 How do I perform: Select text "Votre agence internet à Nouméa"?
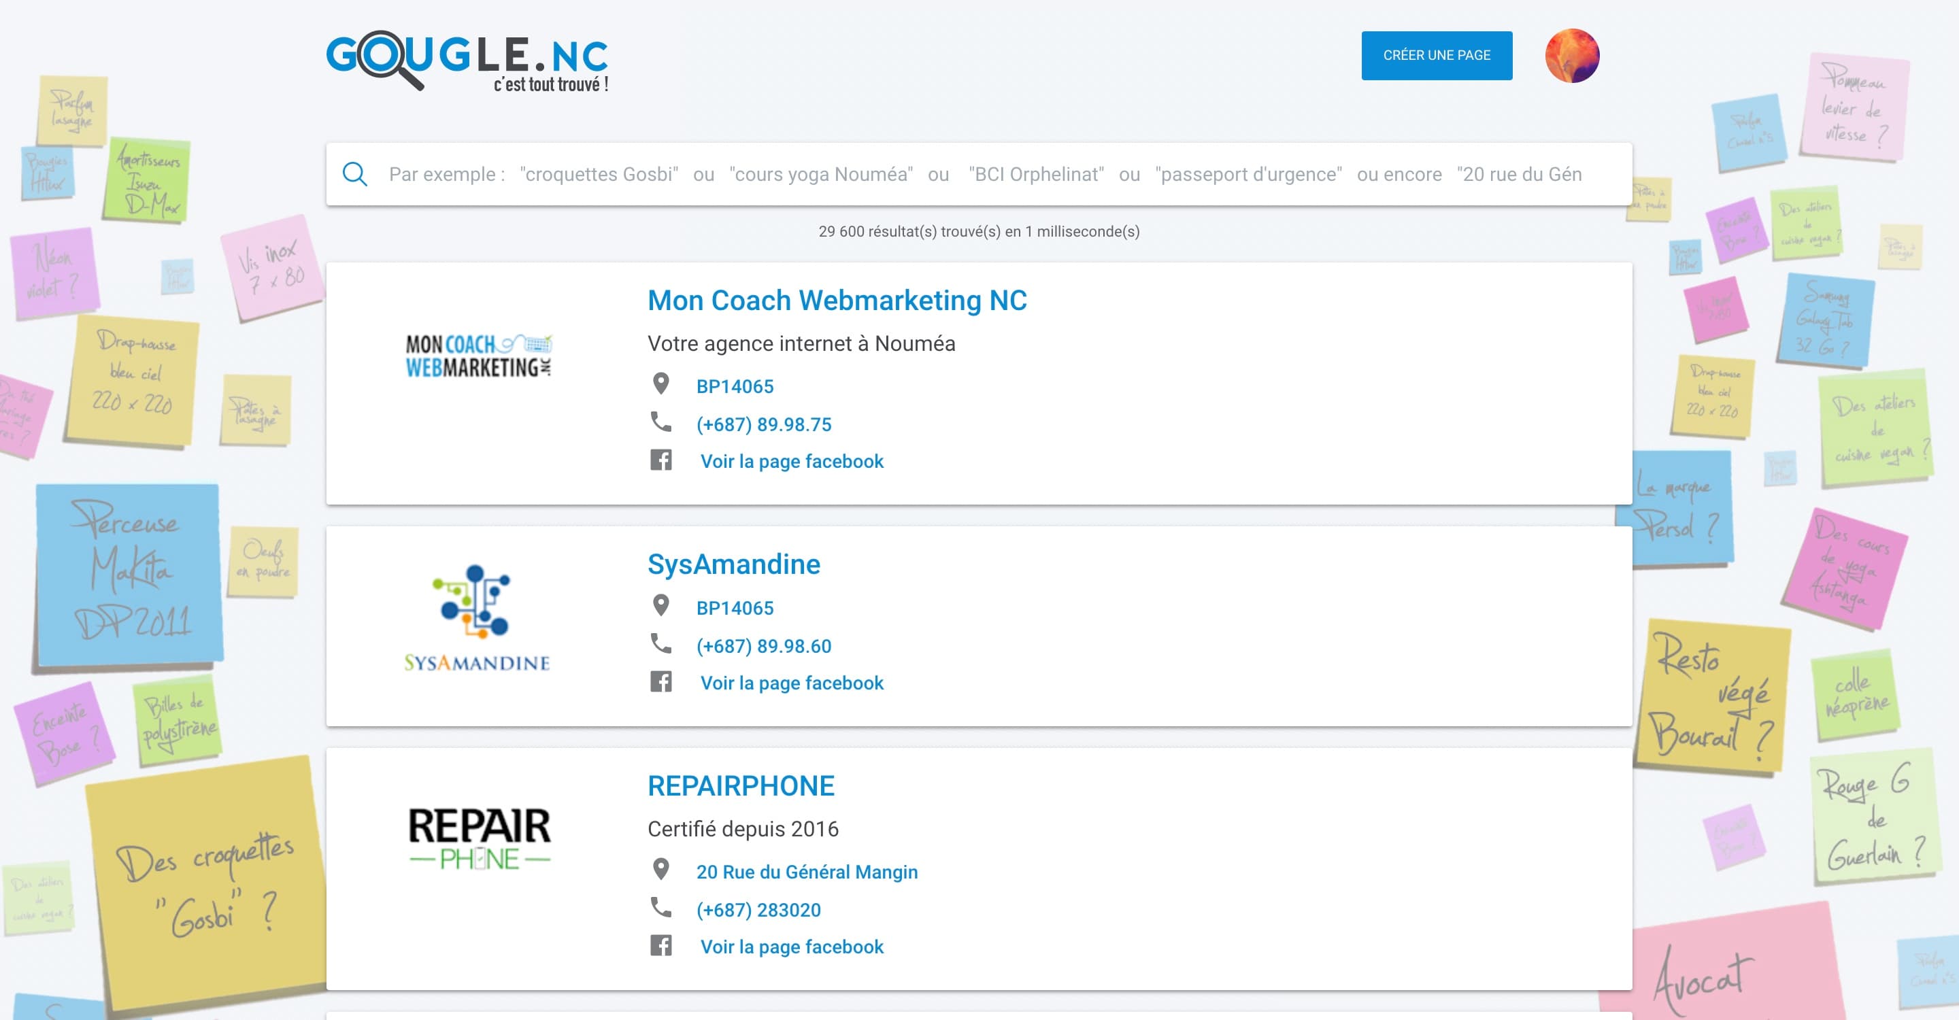tap(801, 343)
